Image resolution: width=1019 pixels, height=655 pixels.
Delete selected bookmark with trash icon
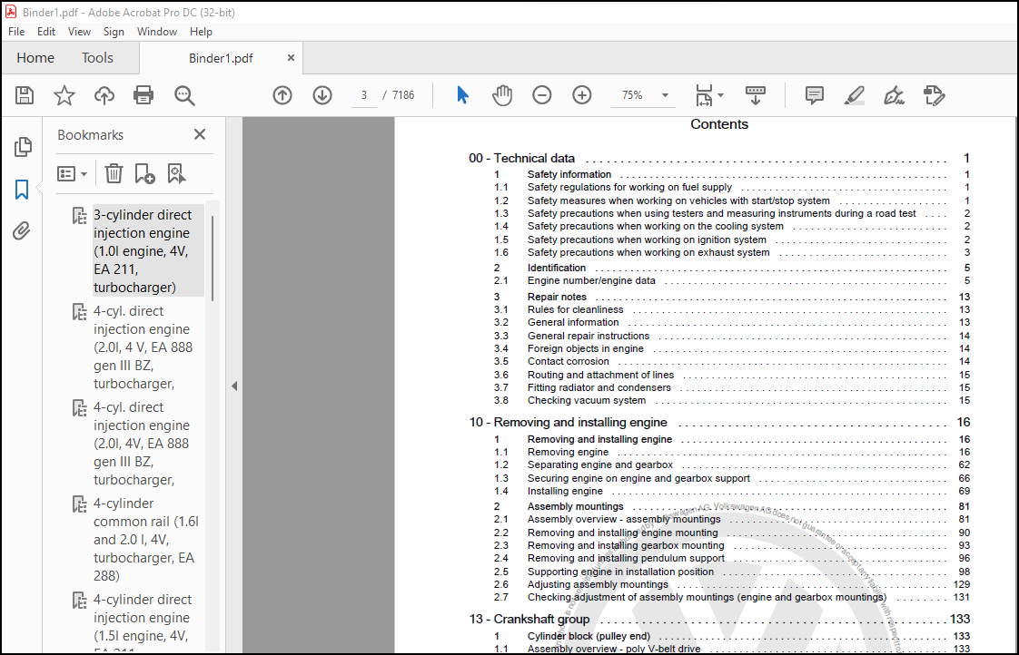click(114, 173)
